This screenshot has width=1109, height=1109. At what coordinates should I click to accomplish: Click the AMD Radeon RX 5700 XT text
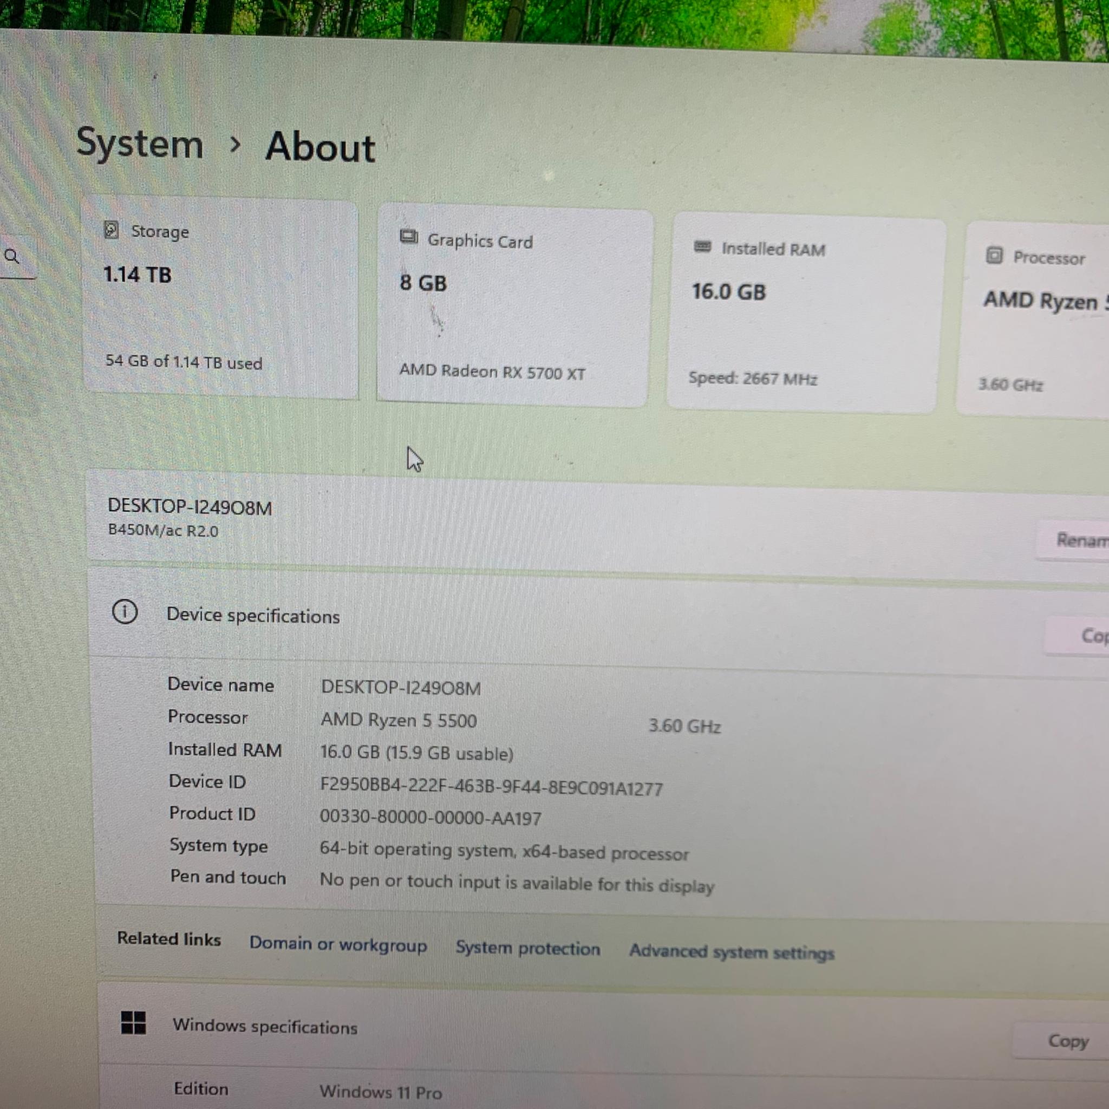click(x=492, y=371)
